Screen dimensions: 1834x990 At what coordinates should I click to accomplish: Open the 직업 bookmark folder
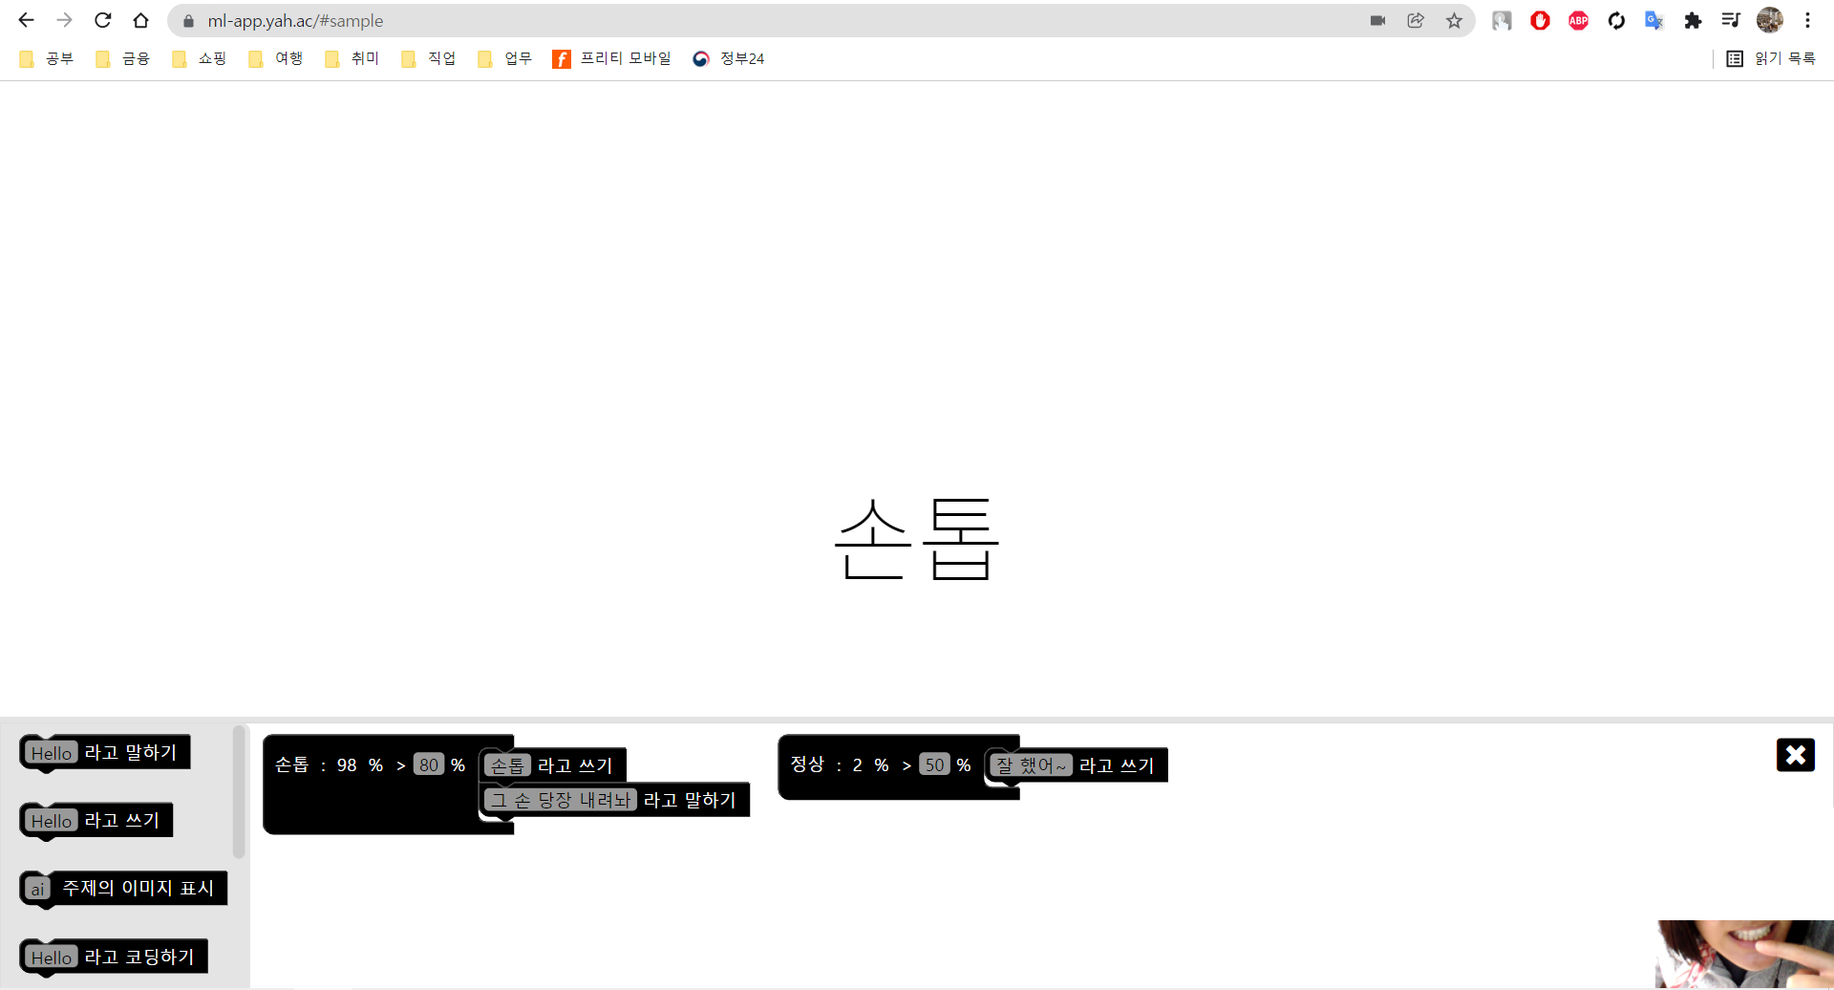click(x=428, y=58)
